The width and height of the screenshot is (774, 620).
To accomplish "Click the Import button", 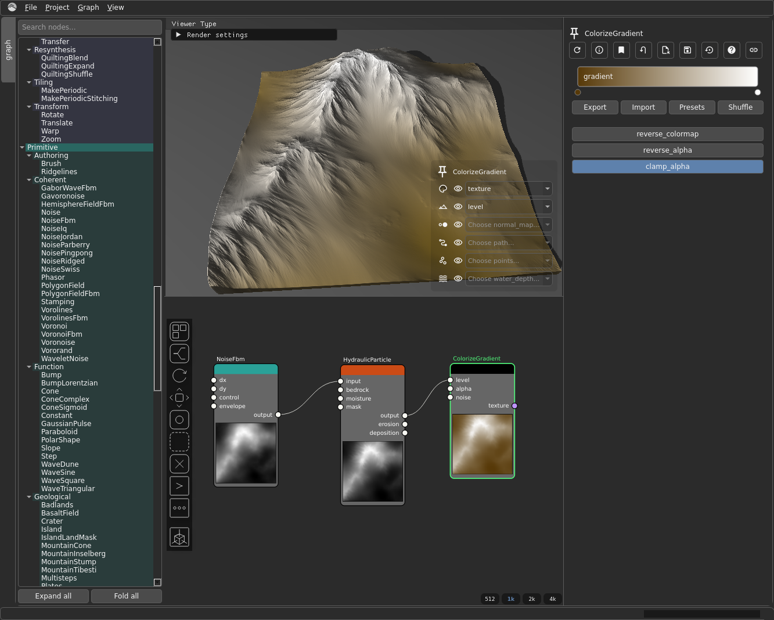I will coord(643,107).
